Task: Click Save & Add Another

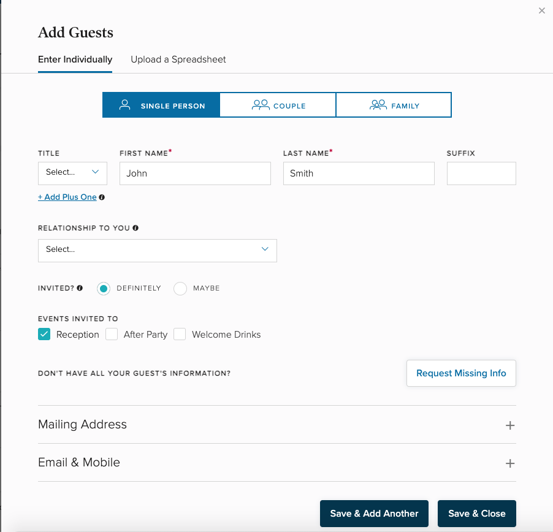Action: (374, 514)
